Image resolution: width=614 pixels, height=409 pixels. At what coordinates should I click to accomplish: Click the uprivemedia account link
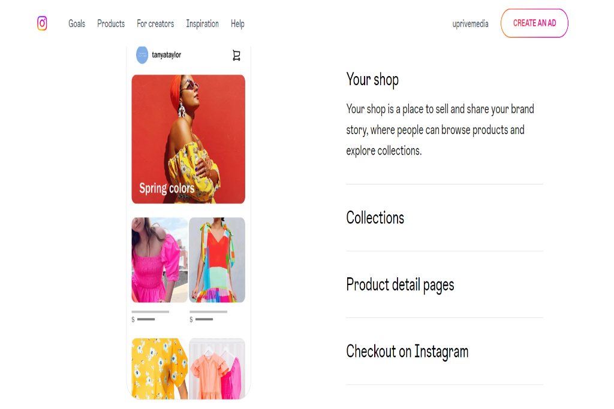click(470, 24)
